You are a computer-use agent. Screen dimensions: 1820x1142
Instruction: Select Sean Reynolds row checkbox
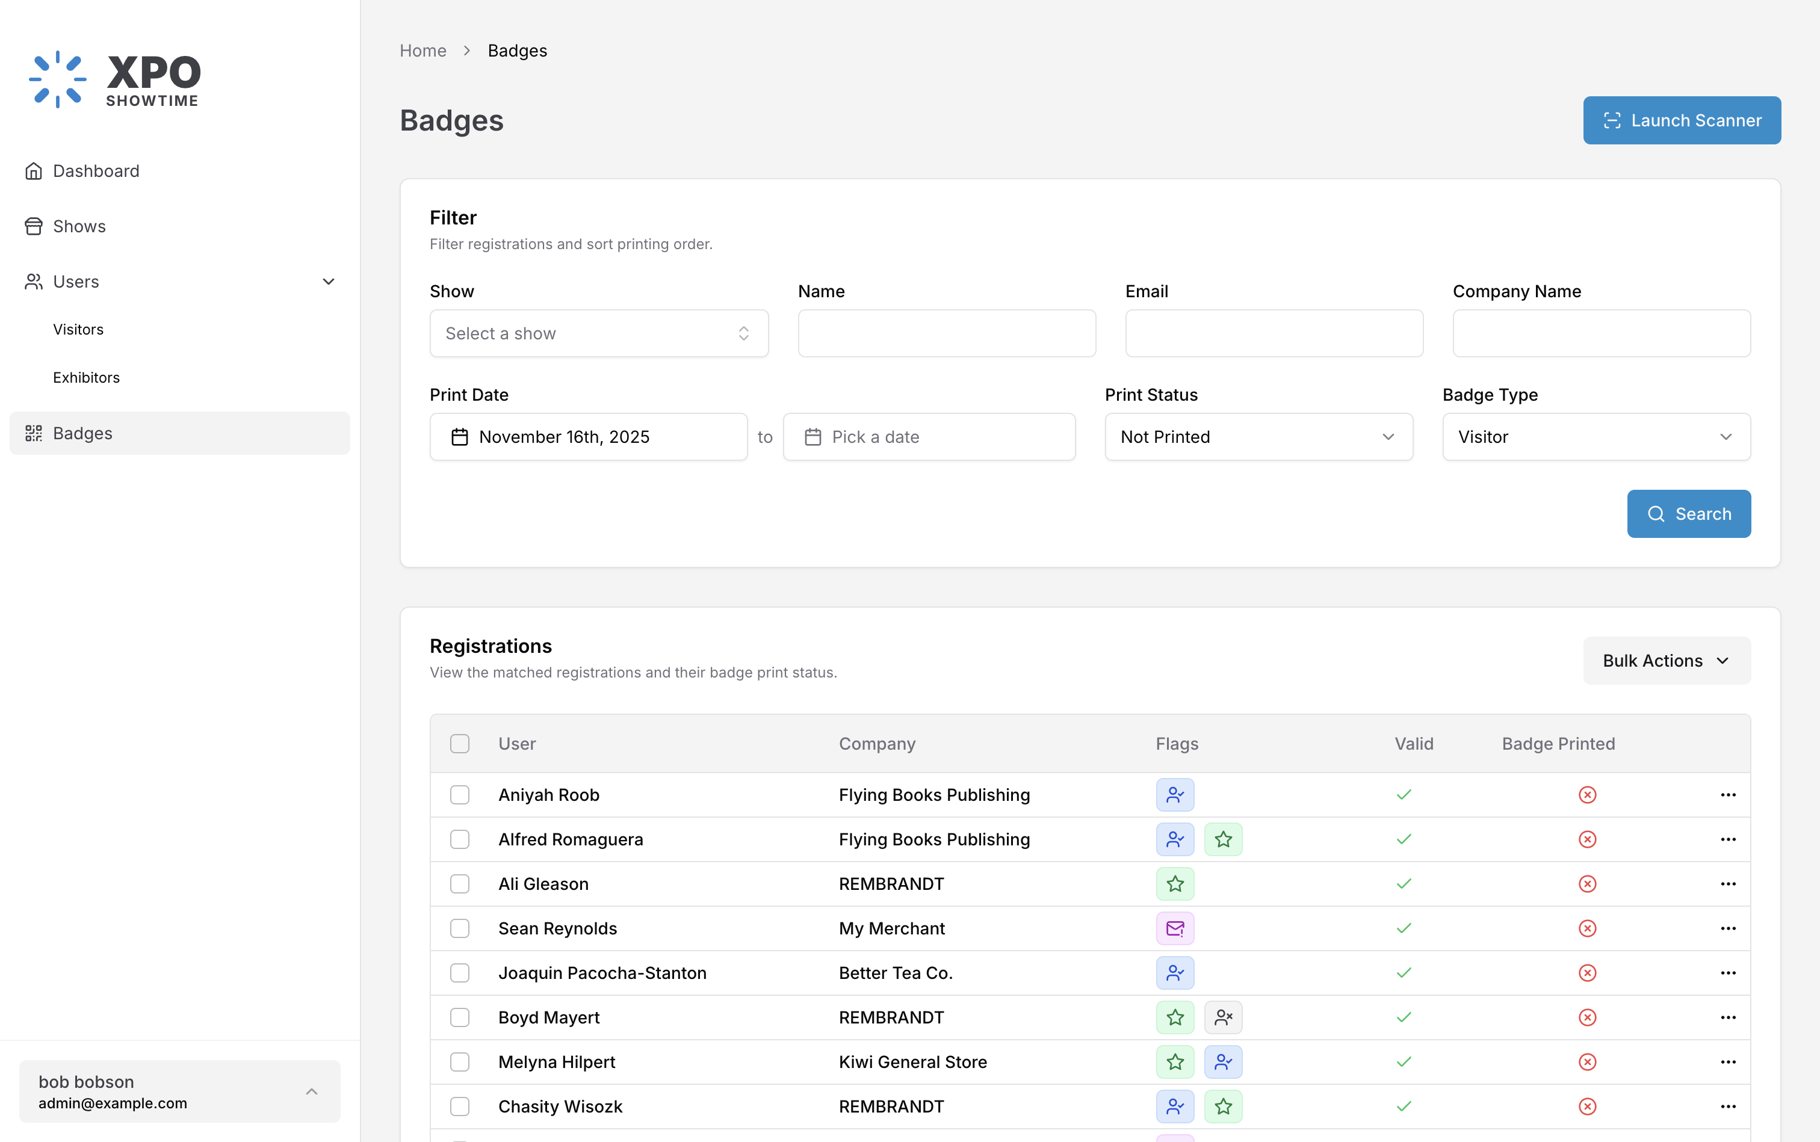(x=459, y=928)
